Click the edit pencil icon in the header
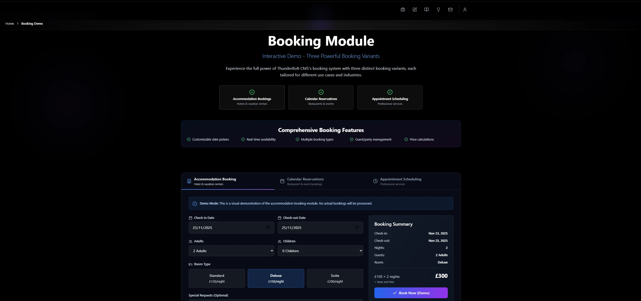The height and width of the screenshot is (301, 641). click(x=414, y=9)
